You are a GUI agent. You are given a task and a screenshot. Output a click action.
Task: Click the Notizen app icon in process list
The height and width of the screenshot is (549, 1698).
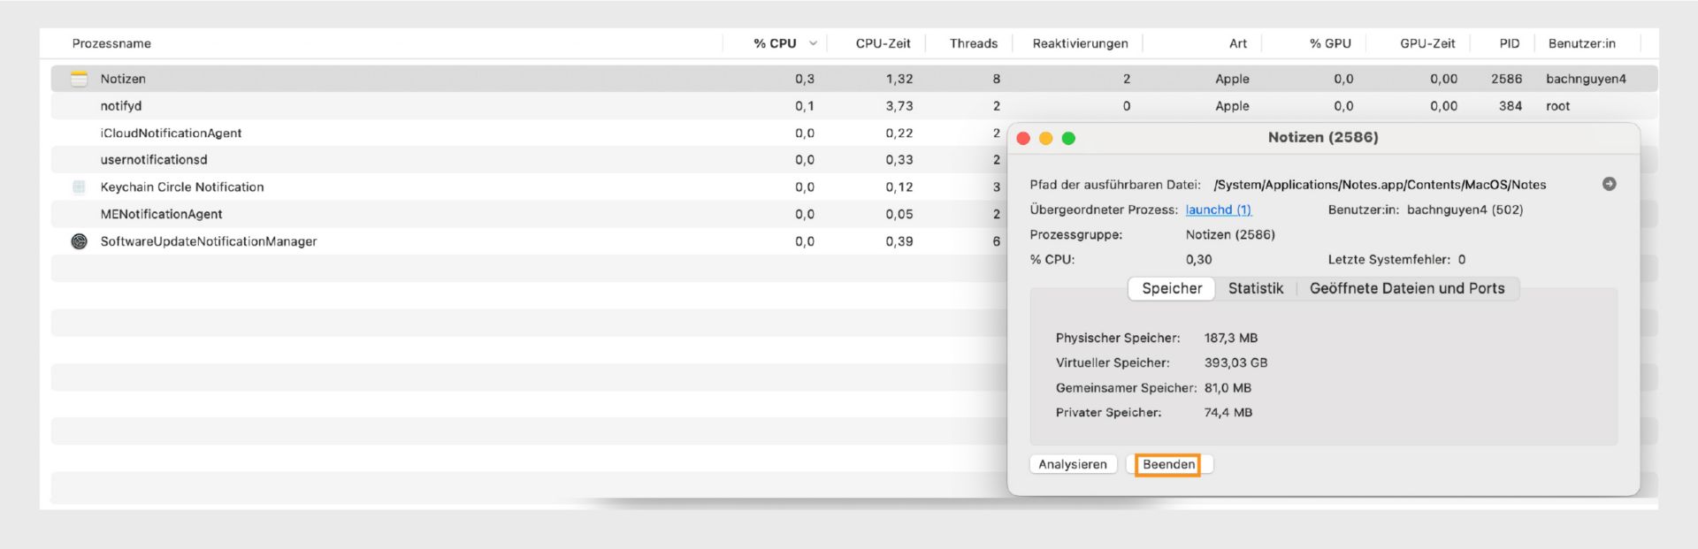click(79, 79)
